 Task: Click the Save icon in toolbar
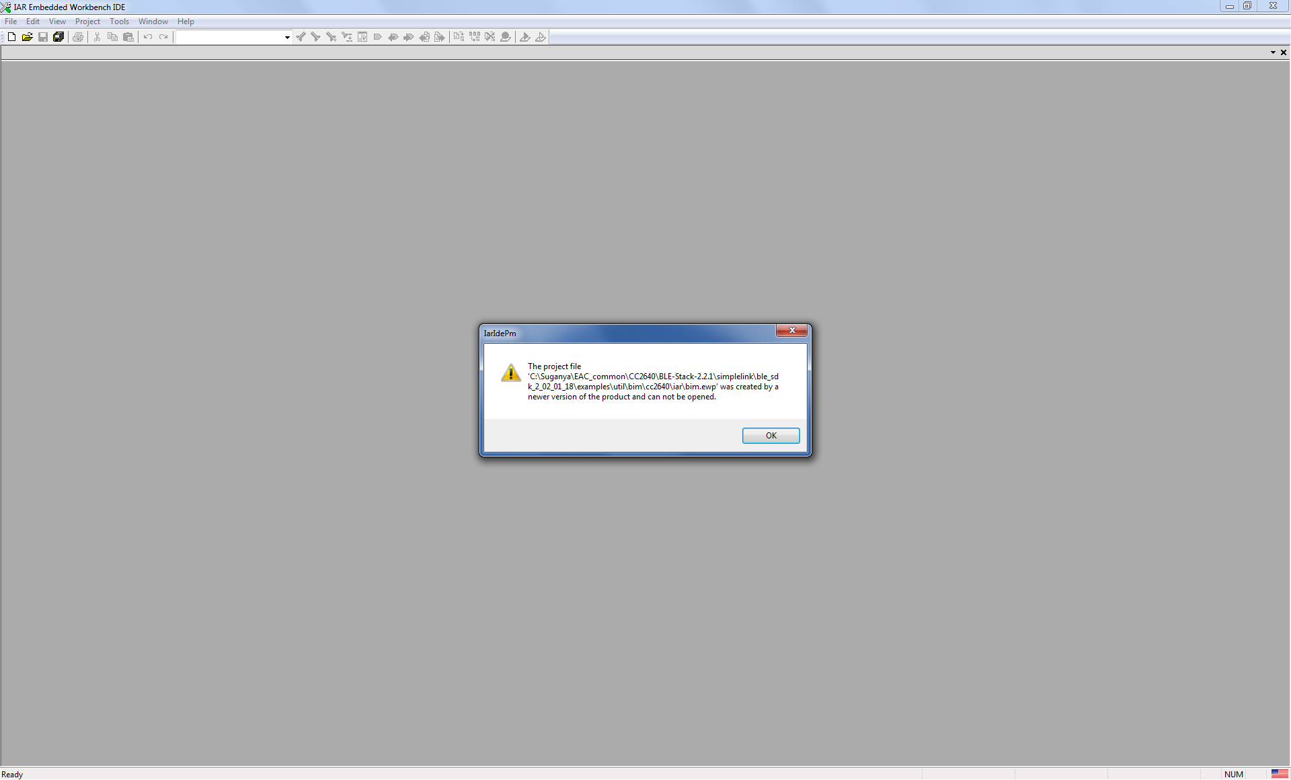(42, 37)
